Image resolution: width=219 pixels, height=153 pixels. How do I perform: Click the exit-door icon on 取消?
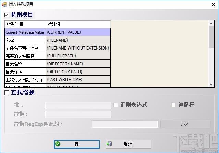[109, 144]
